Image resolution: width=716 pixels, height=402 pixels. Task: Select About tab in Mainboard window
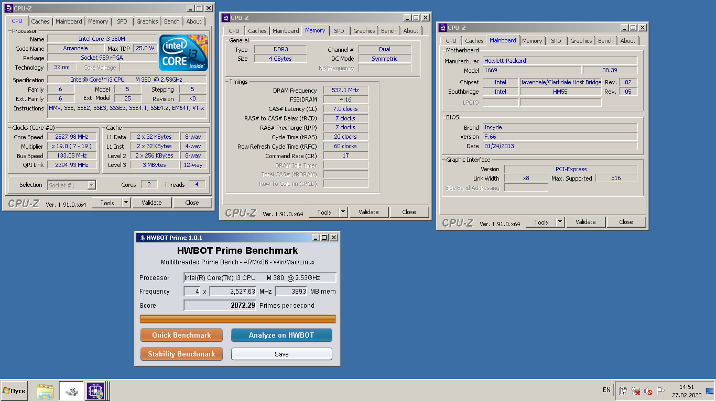pyautogui.click(x=628, y=41)
